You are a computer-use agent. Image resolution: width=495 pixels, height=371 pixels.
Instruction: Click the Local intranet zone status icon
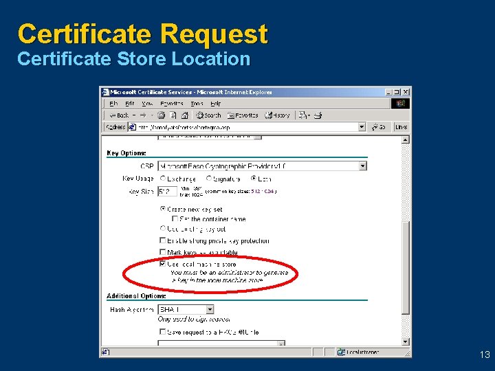point(341,352)
